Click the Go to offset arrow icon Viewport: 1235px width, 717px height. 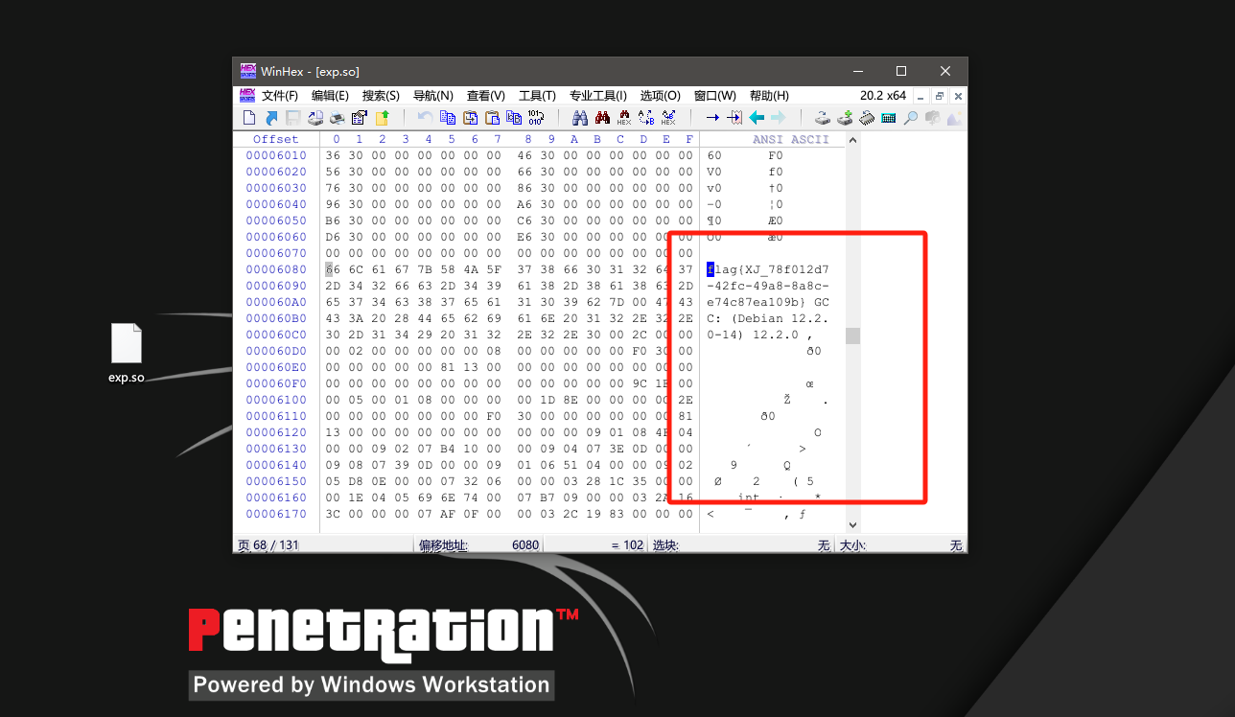click(x=712, y=118)
